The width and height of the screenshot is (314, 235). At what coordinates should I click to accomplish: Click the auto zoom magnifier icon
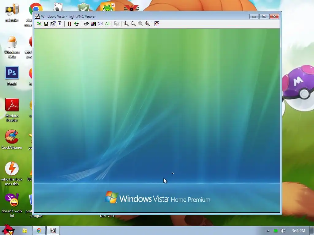[147, 24]
